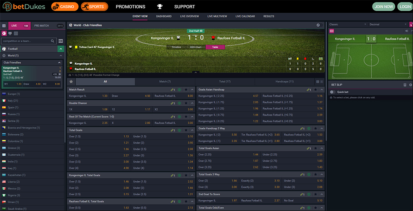Viewport: 413px width, 211px height.
Task: Click the pink pop-out corner icon
Action: [x=411, y=24]
